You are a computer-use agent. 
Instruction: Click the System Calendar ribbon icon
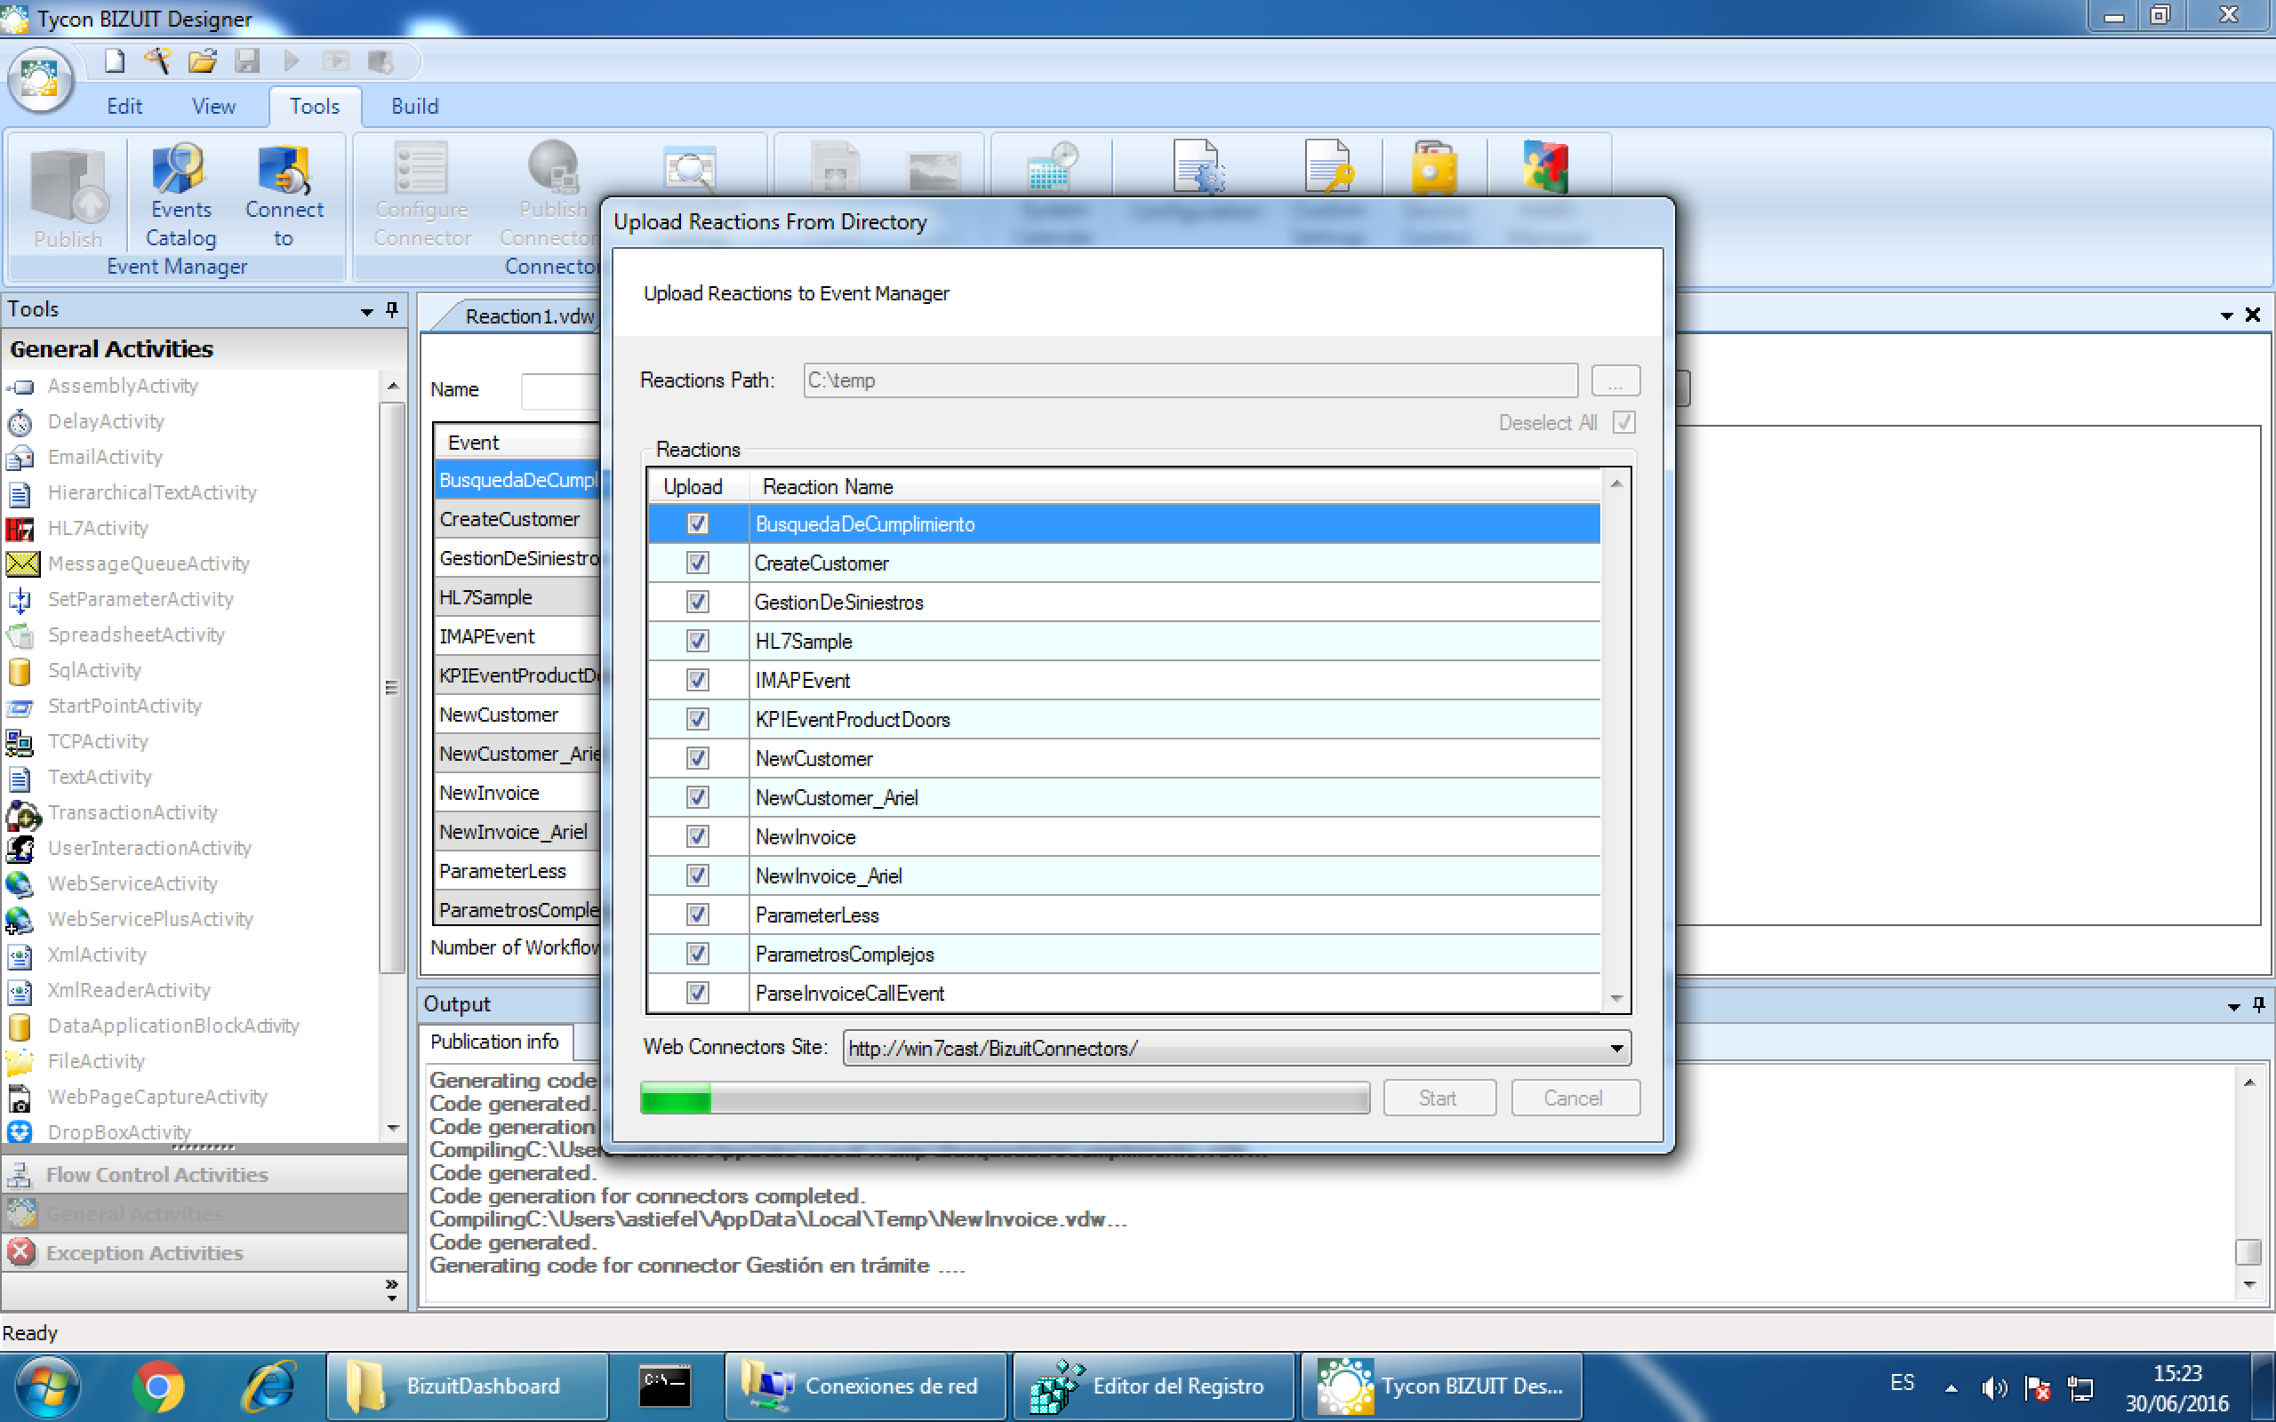1053,169
